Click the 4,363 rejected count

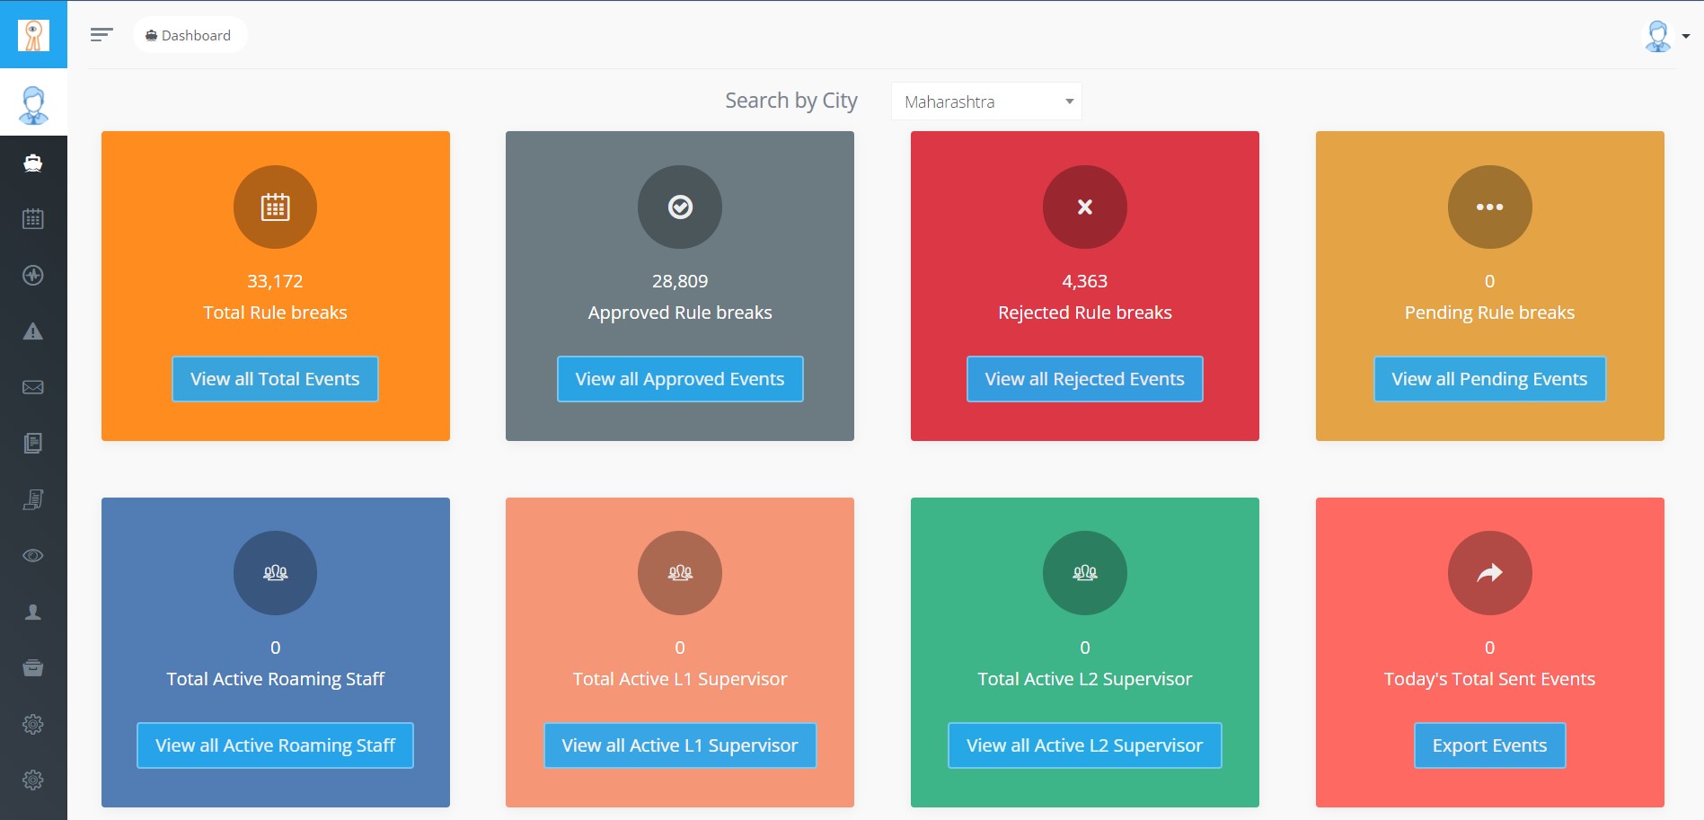[x=1085, y=281]
